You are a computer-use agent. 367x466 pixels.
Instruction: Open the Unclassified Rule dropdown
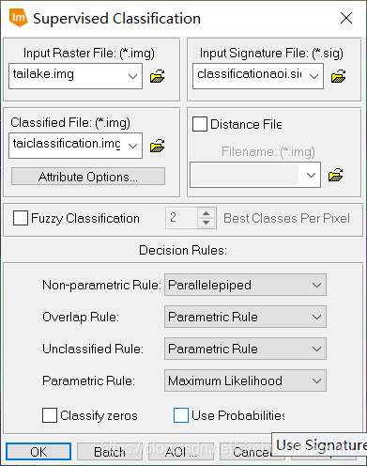[245, 349]
